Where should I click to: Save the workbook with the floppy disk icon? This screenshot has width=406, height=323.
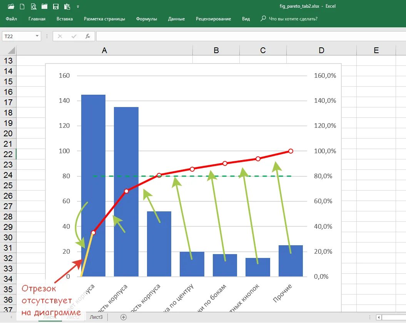coord(56,7)
